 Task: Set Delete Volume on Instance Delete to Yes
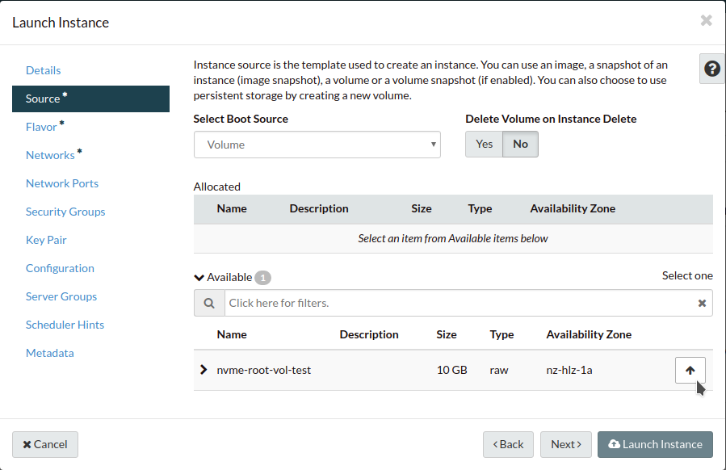484,144
